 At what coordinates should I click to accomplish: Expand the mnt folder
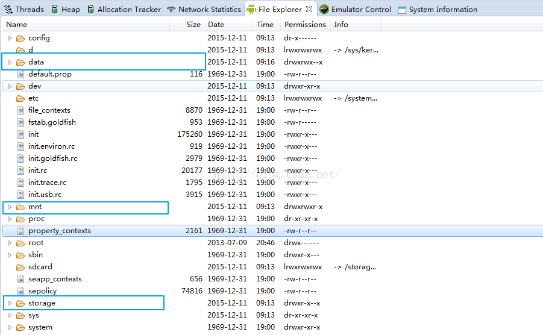tap(10, 207)
